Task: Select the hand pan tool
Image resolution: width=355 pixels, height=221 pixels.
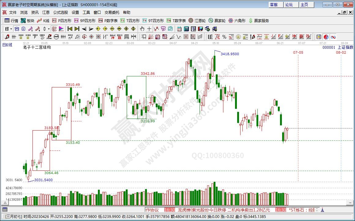Action: click(x=142, y=29)
